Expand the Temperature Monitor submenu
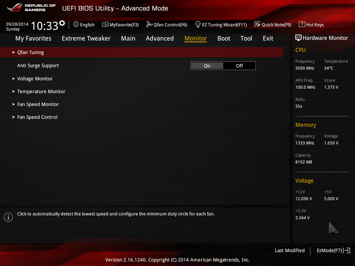Image resolution: width=355 pixels, height=266 pixels. coord(38,91)
